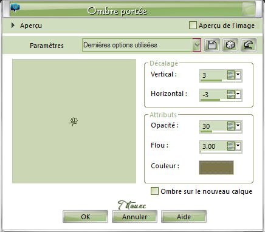Click the Opacité value slider bar
This screenshot has width=265, height=232.
coord(221,132)
